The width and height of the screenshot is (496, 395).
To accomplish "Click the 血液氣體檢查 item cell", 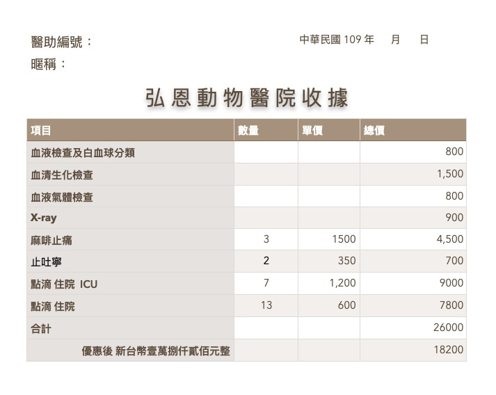I will [x=130, y=196].
